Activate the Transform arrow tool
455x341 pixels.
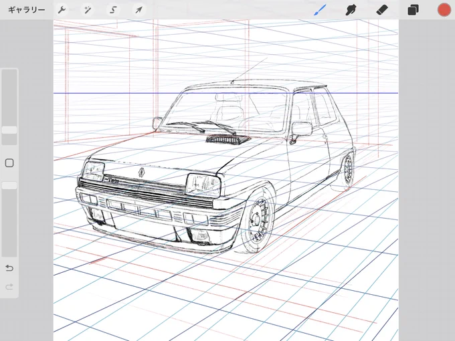139,10
